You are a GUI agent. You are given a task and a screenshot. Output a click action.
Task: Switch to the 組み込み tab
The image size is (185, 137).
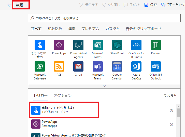tap(55, 29)
